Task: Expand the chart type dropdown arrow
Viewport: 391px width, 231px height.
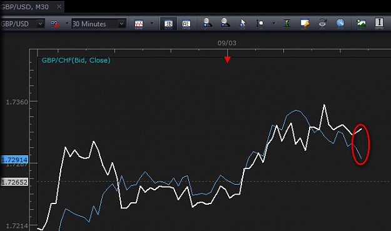Action: click(152, 23)
